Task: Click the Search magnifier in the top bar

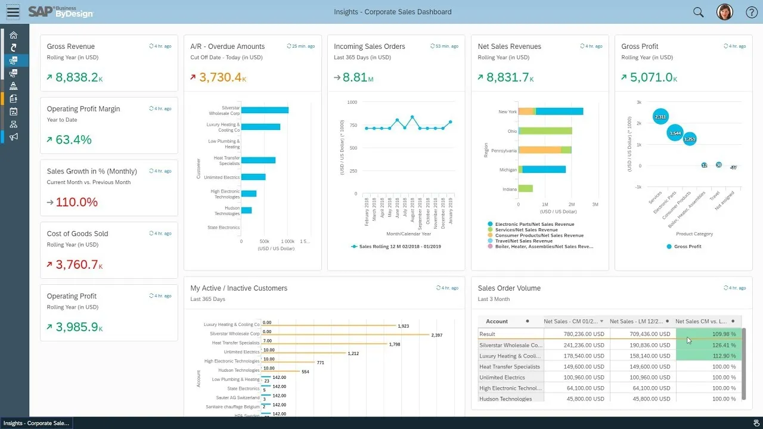Action: [697, 12]
